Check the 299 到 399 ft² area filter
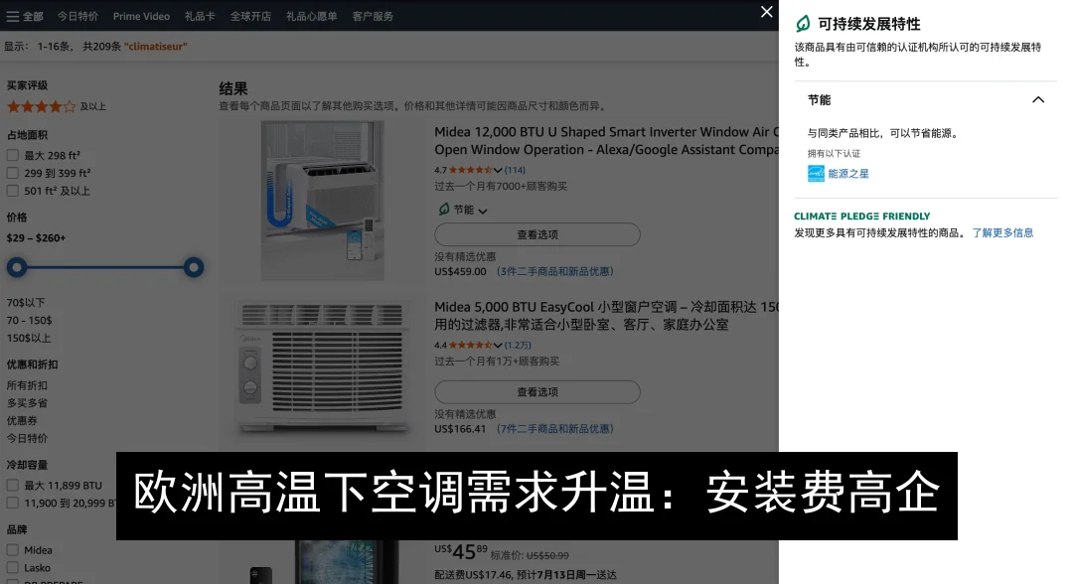Image resolution: width=1073 pixels, height=584 pixels. (x=12, y=173)
